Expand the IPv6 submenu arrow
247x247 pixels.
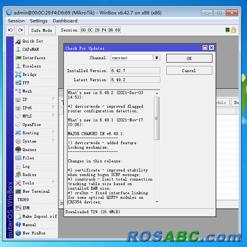54,107
